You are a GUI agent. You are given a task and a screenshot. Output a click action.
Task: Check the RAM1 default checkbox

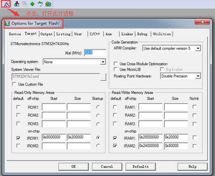point(115,107)
